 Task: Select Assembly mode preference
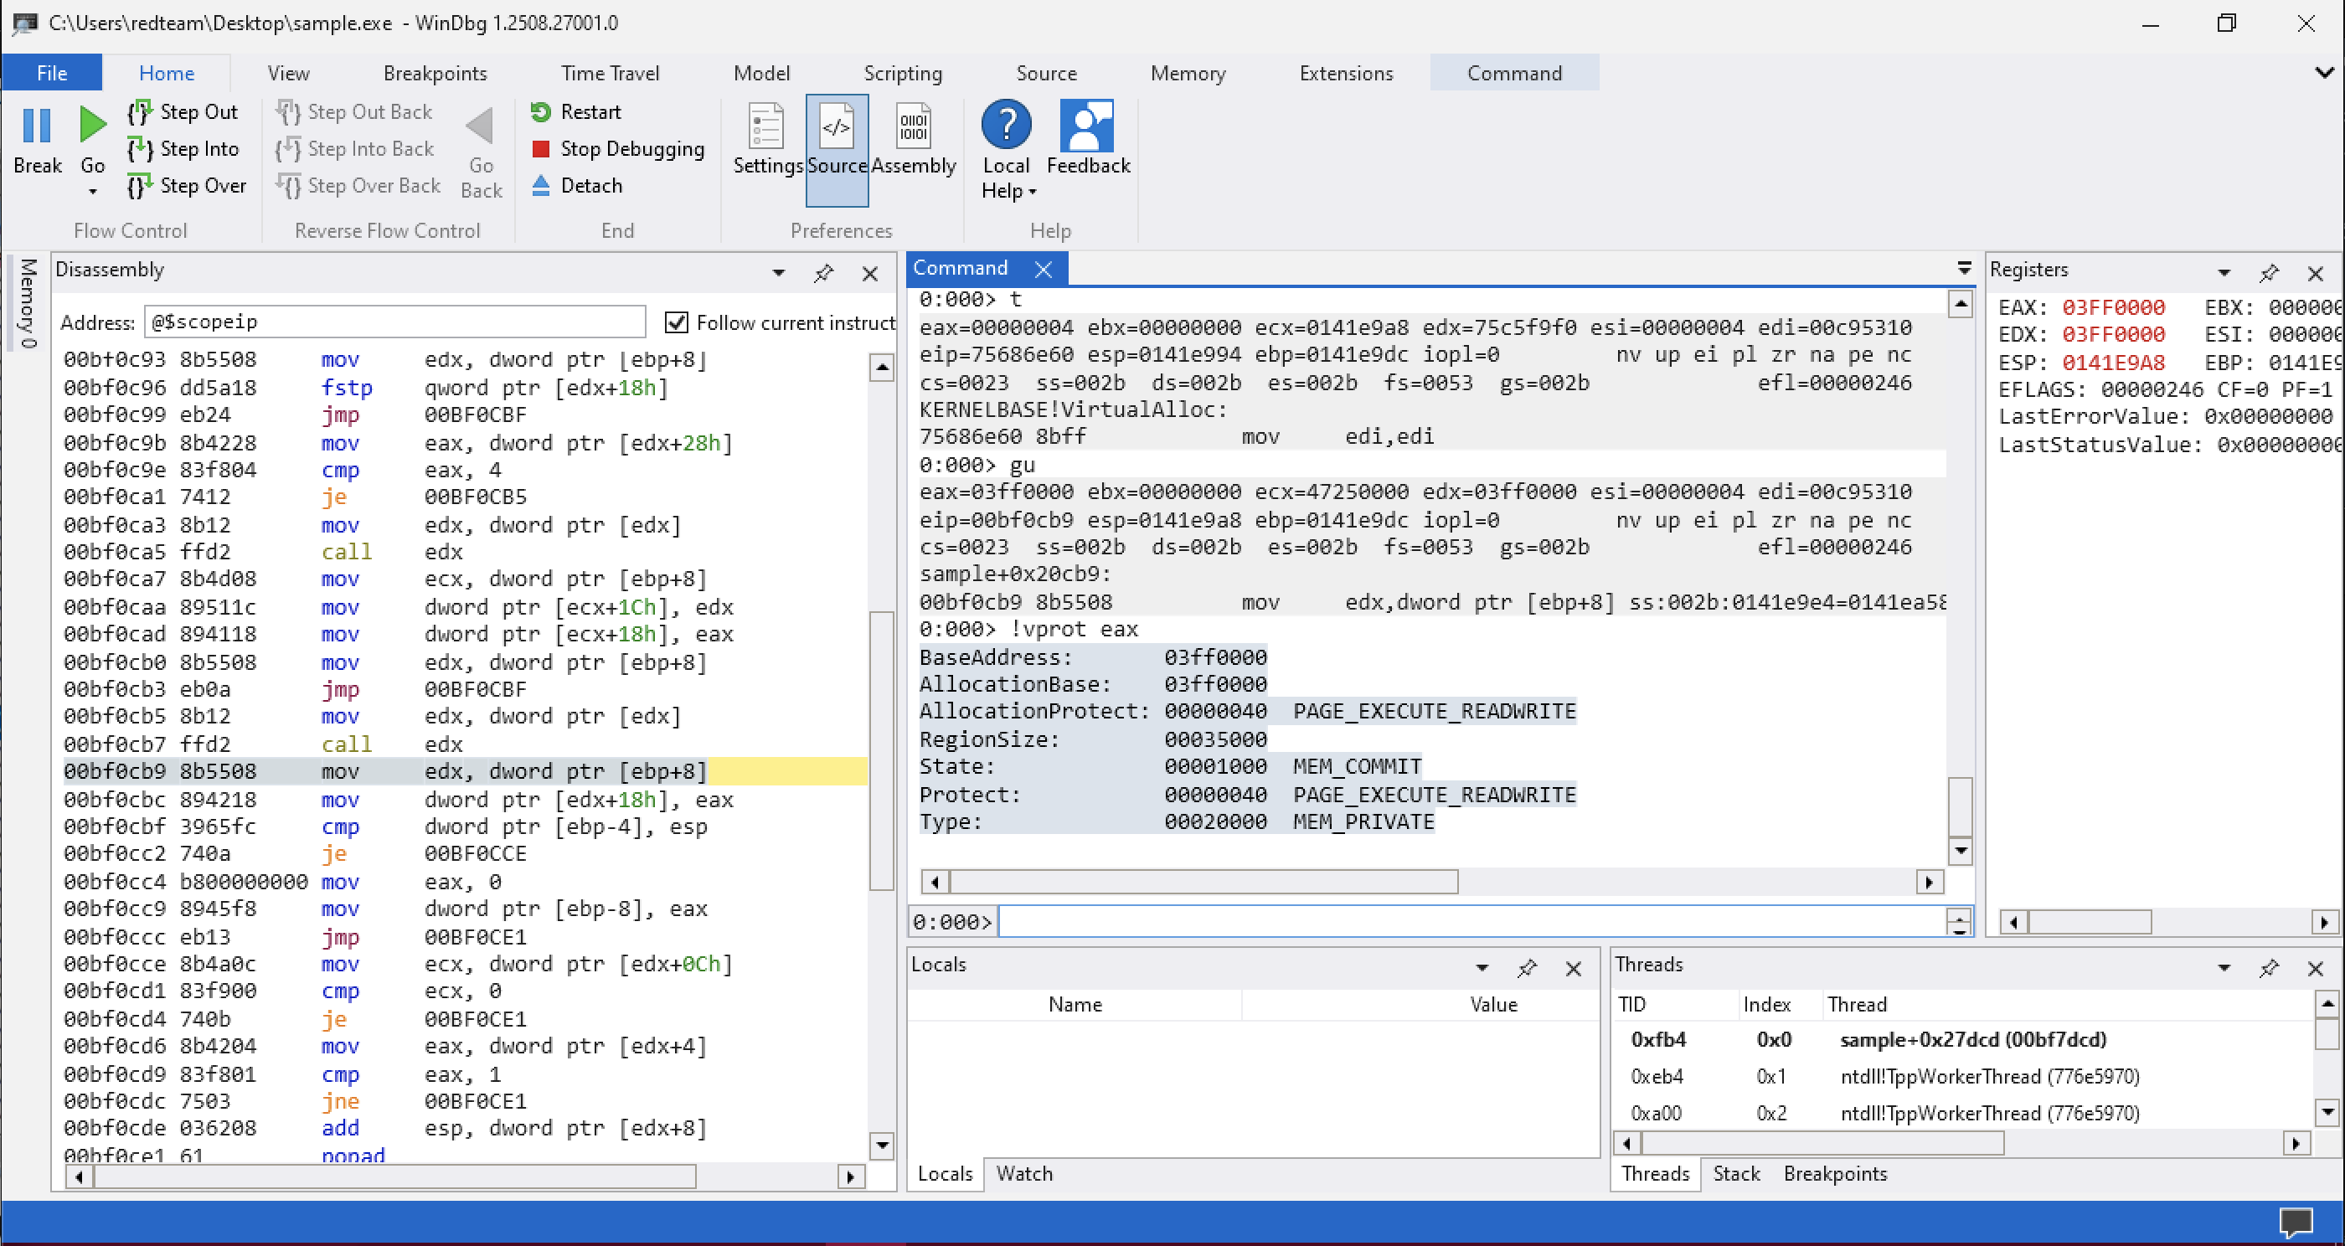point(914,139)
